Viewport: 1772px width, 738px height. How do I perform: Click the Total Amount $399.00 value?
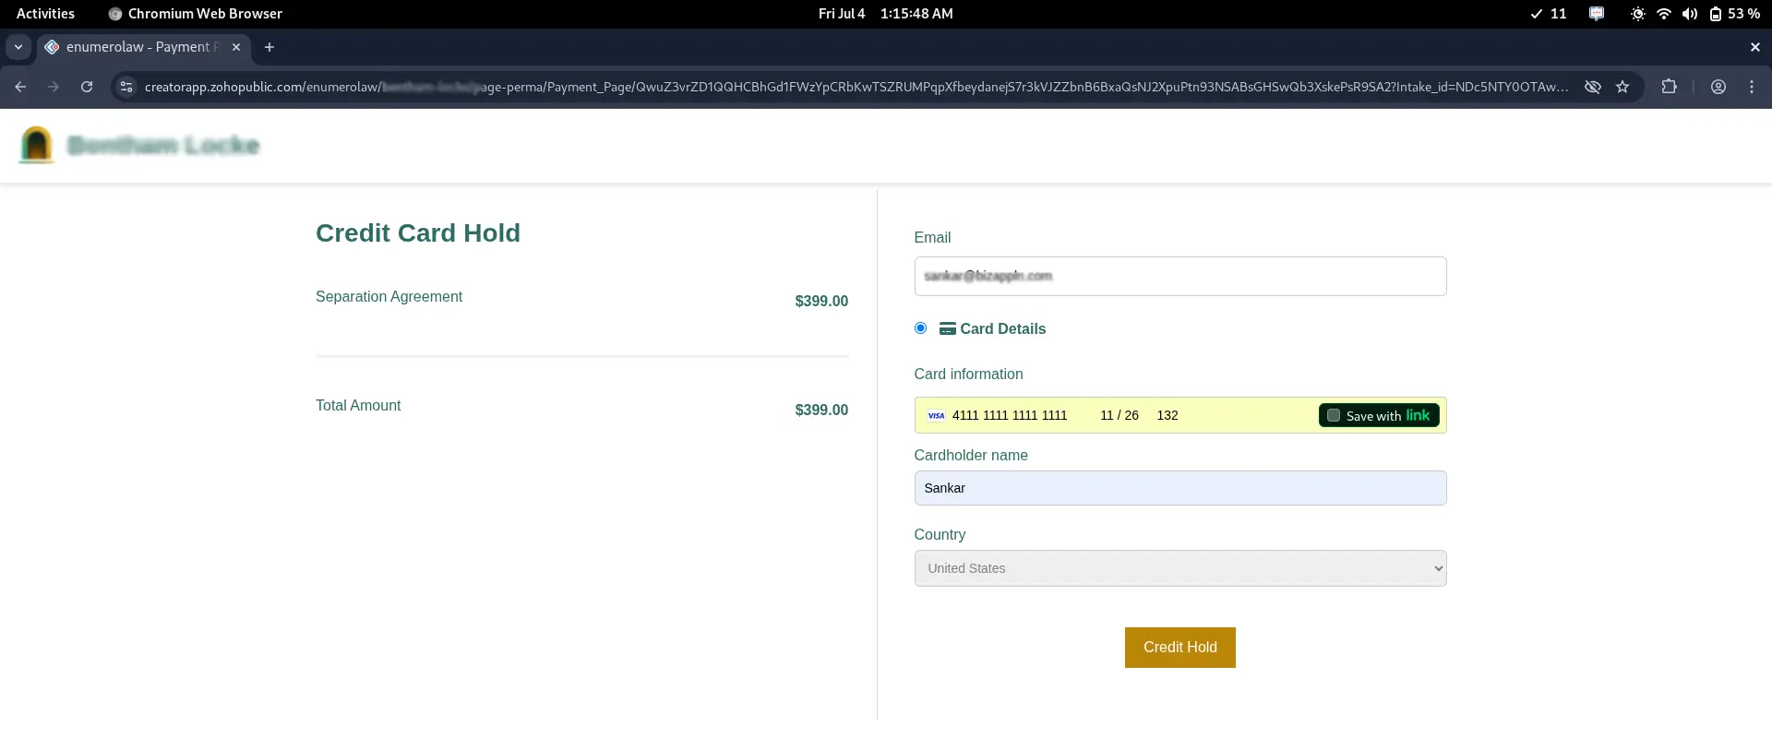[x=821, y=410]
